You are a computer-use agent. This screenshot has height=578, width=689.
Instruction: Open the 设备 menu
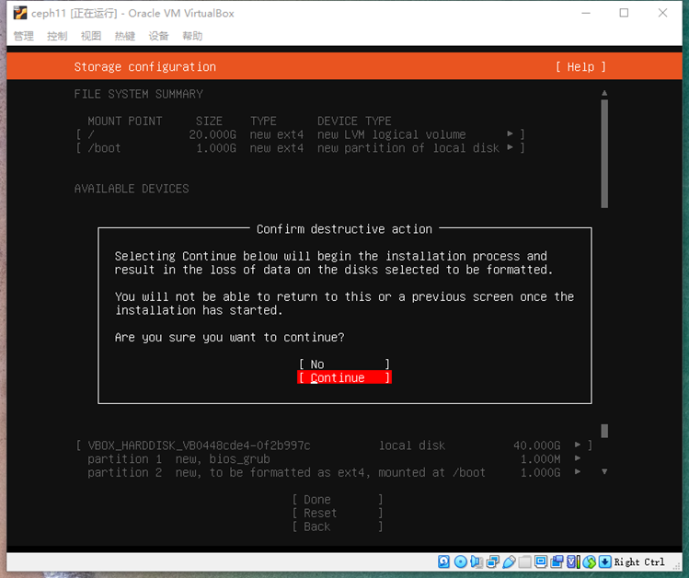tap(158, 36)
